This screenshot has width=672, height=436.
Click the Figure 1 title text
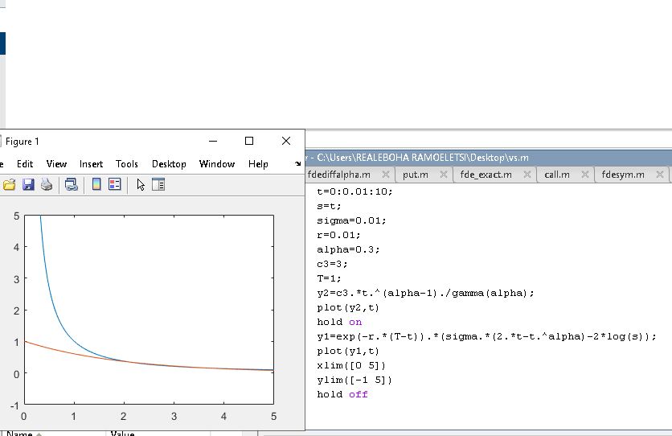[23, 142]
